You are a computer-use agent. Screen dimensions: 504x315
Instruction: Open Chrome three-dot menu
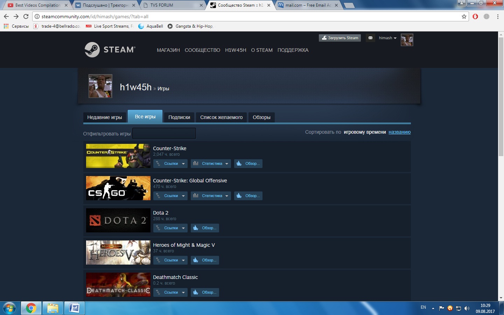pos(498,16)
